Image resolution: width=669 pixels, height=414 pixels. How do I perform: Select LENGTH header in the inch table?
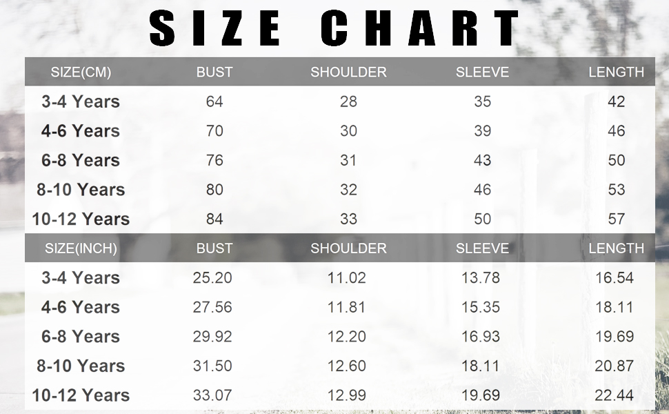click(x=616, y=248)
